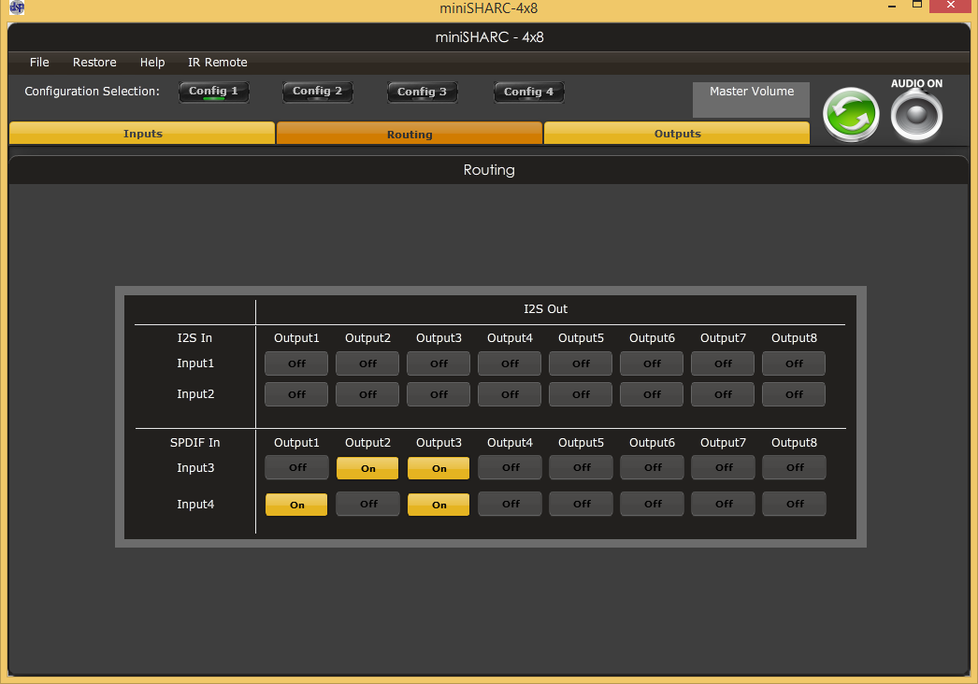Click the 'SPDIF In' section label

pyautogui.click(x=194, y=443)
